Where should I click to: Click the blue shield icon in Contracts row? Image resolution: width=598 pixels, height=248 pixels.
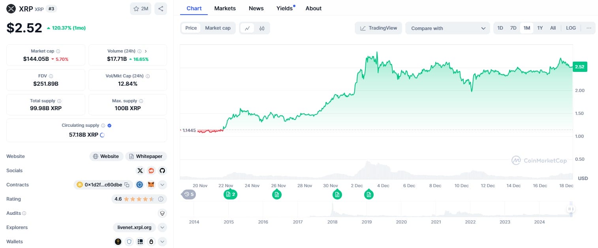point(140,185)
